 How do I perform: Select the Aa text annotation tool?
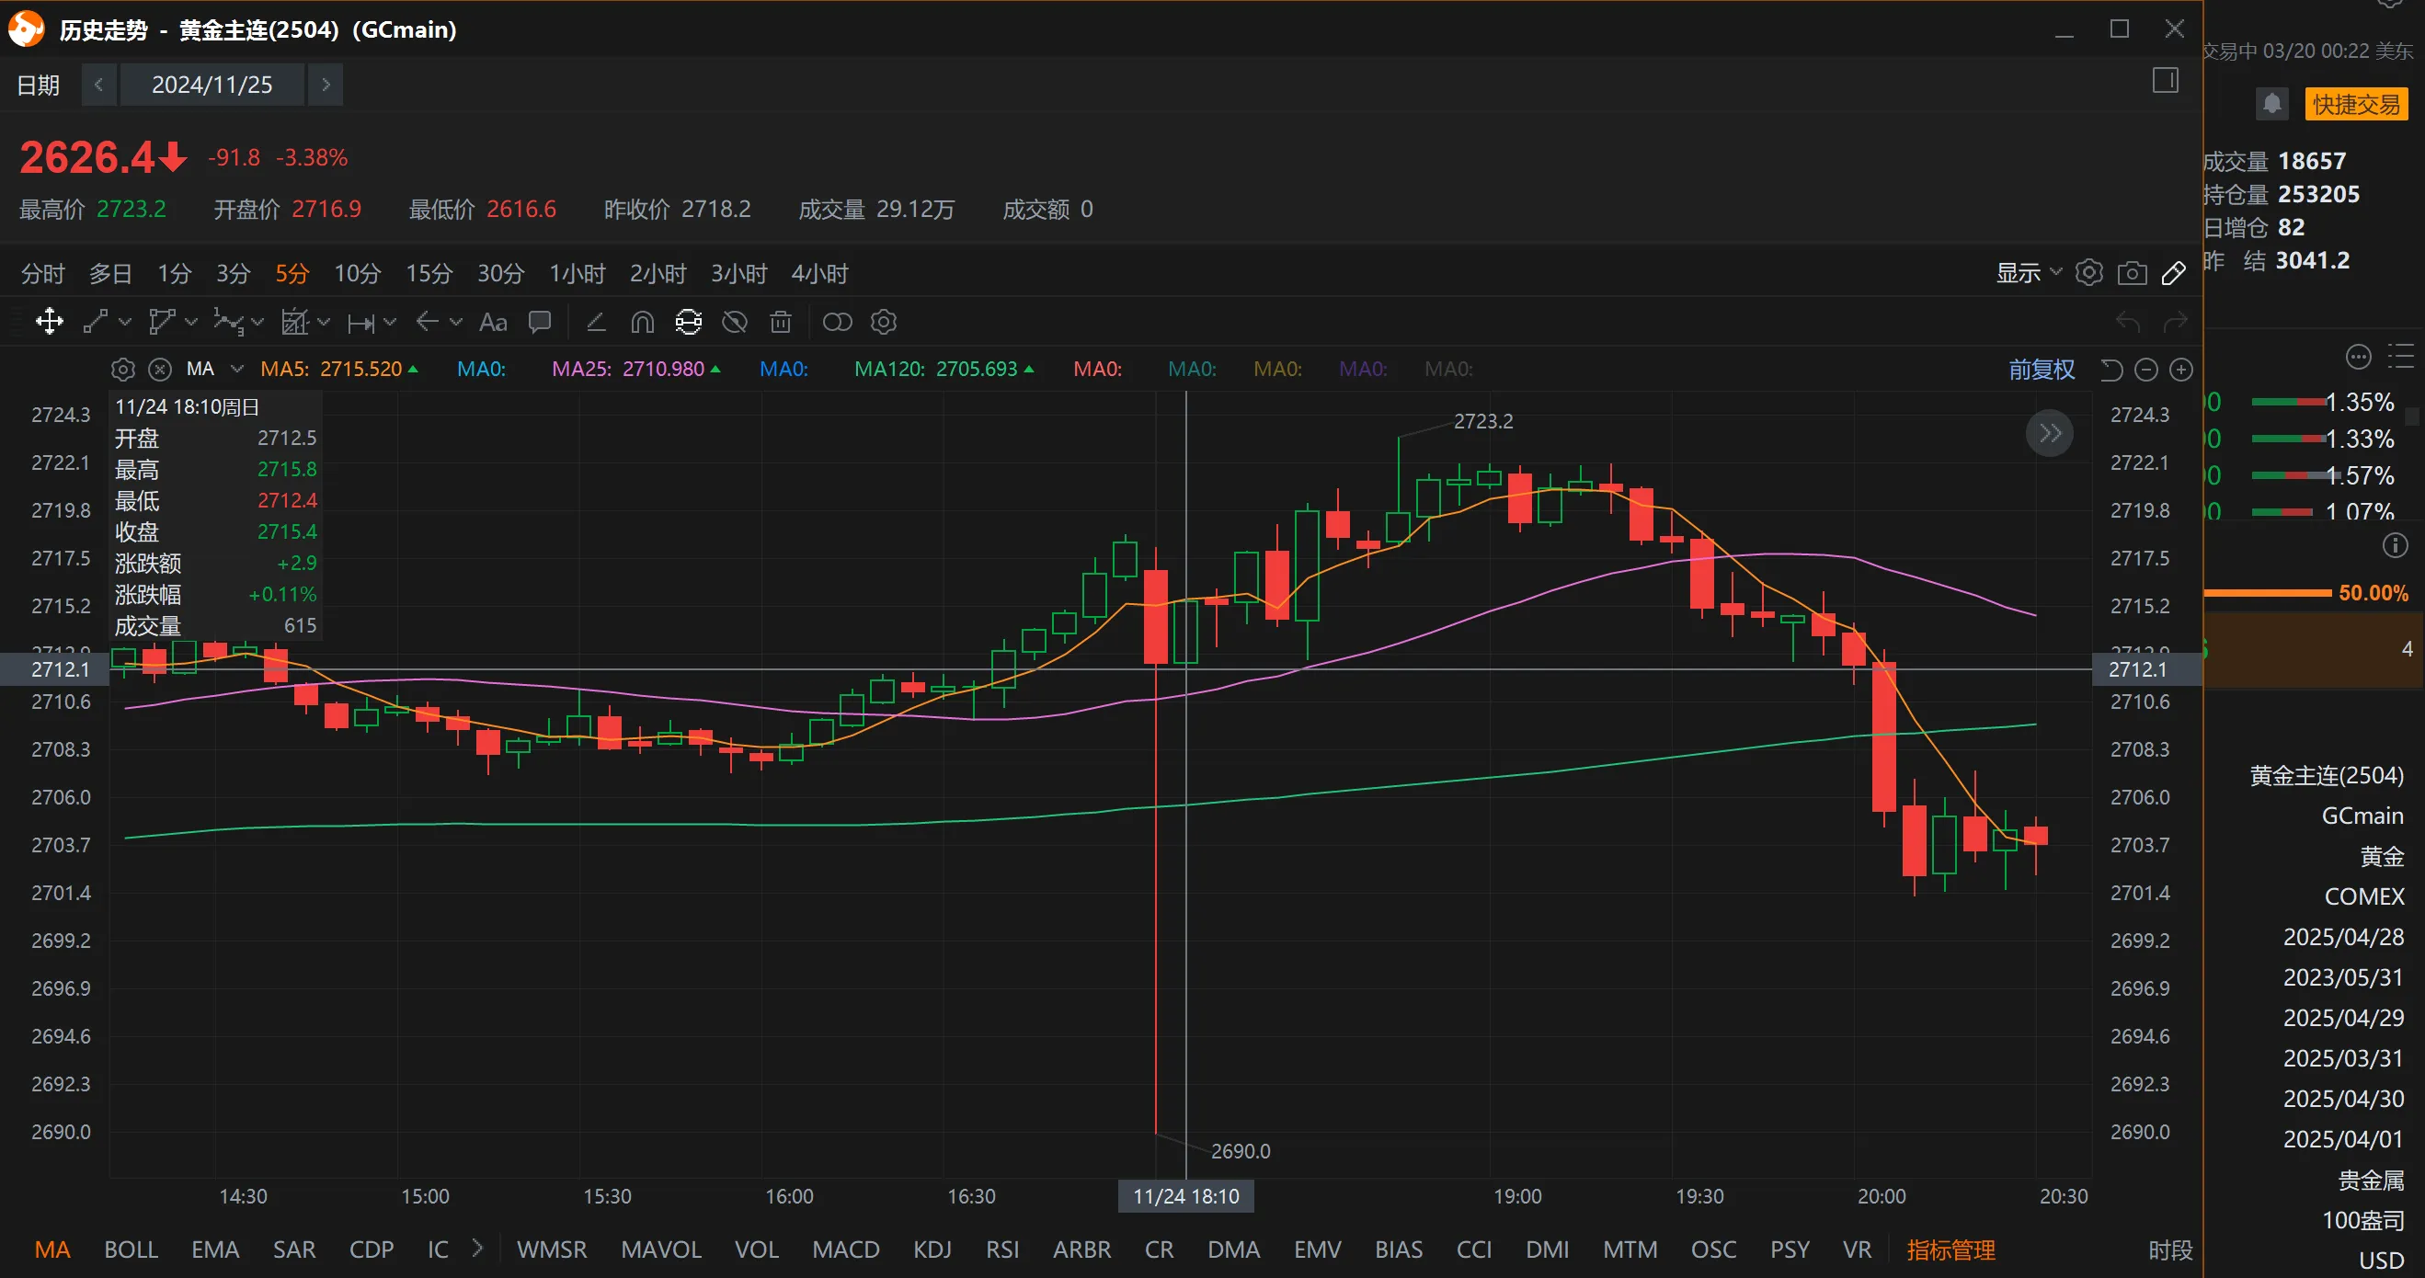tap(492, 322)
